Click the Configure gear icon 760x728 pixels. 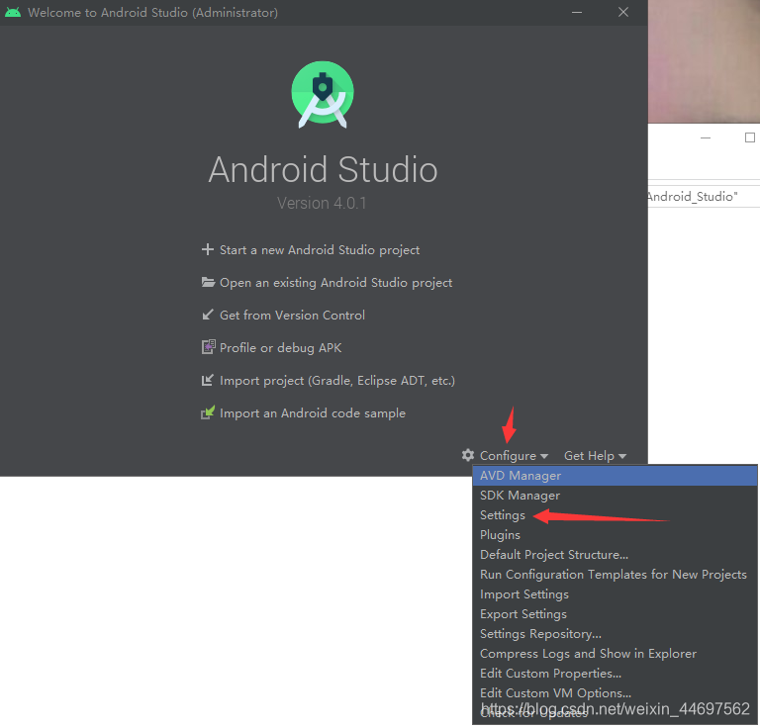(x=468, y=455)
